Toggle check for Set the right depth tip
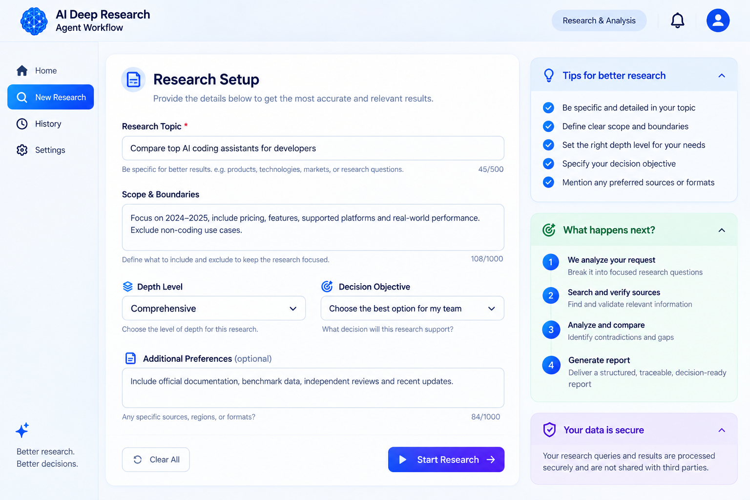 coord(549,145)
